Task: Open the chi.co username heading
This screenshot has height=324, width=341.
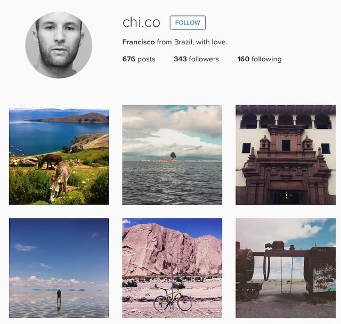Action: (141, 22)
